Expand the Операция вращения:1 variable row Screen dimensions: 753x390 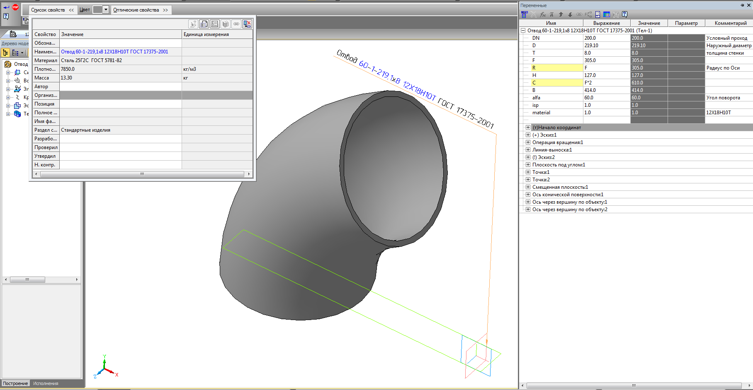[x=528, y=142]
